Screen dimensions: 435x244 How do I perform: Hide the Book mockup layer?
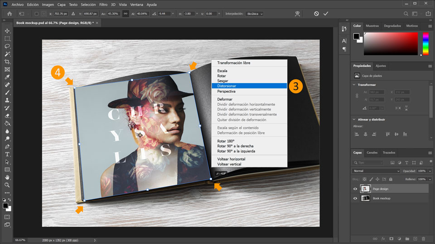point(355,198)
